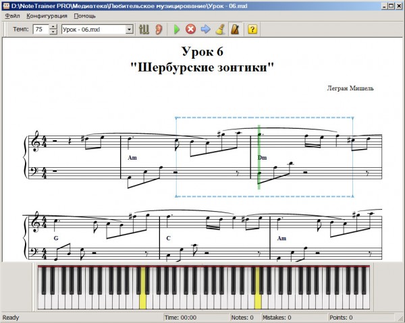Click into the tempo value field
The height and width of the screenshot is (323, 405).
tap(40, 30)
